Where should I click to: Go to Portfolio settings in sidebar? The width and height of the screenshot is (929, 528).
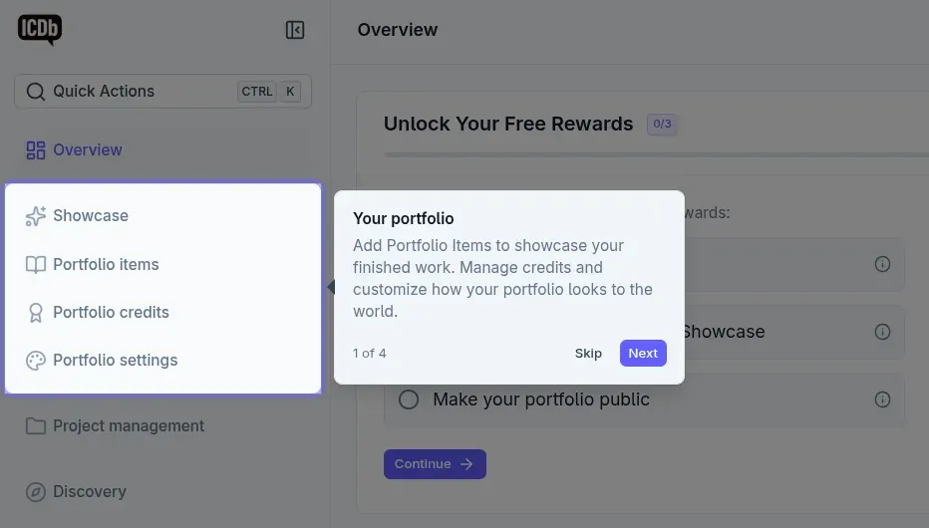[115, 361]
